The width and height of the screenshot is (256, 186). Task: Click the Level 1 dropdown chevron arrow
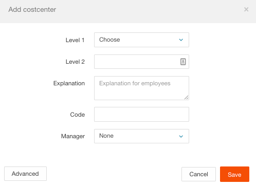pyautogui.click(x=181, y=40)
